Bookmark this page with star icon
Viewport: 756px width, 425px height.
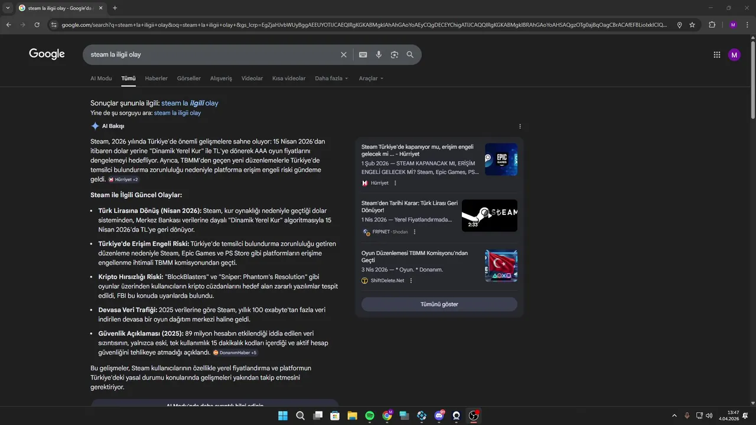(x=692, y=25)
